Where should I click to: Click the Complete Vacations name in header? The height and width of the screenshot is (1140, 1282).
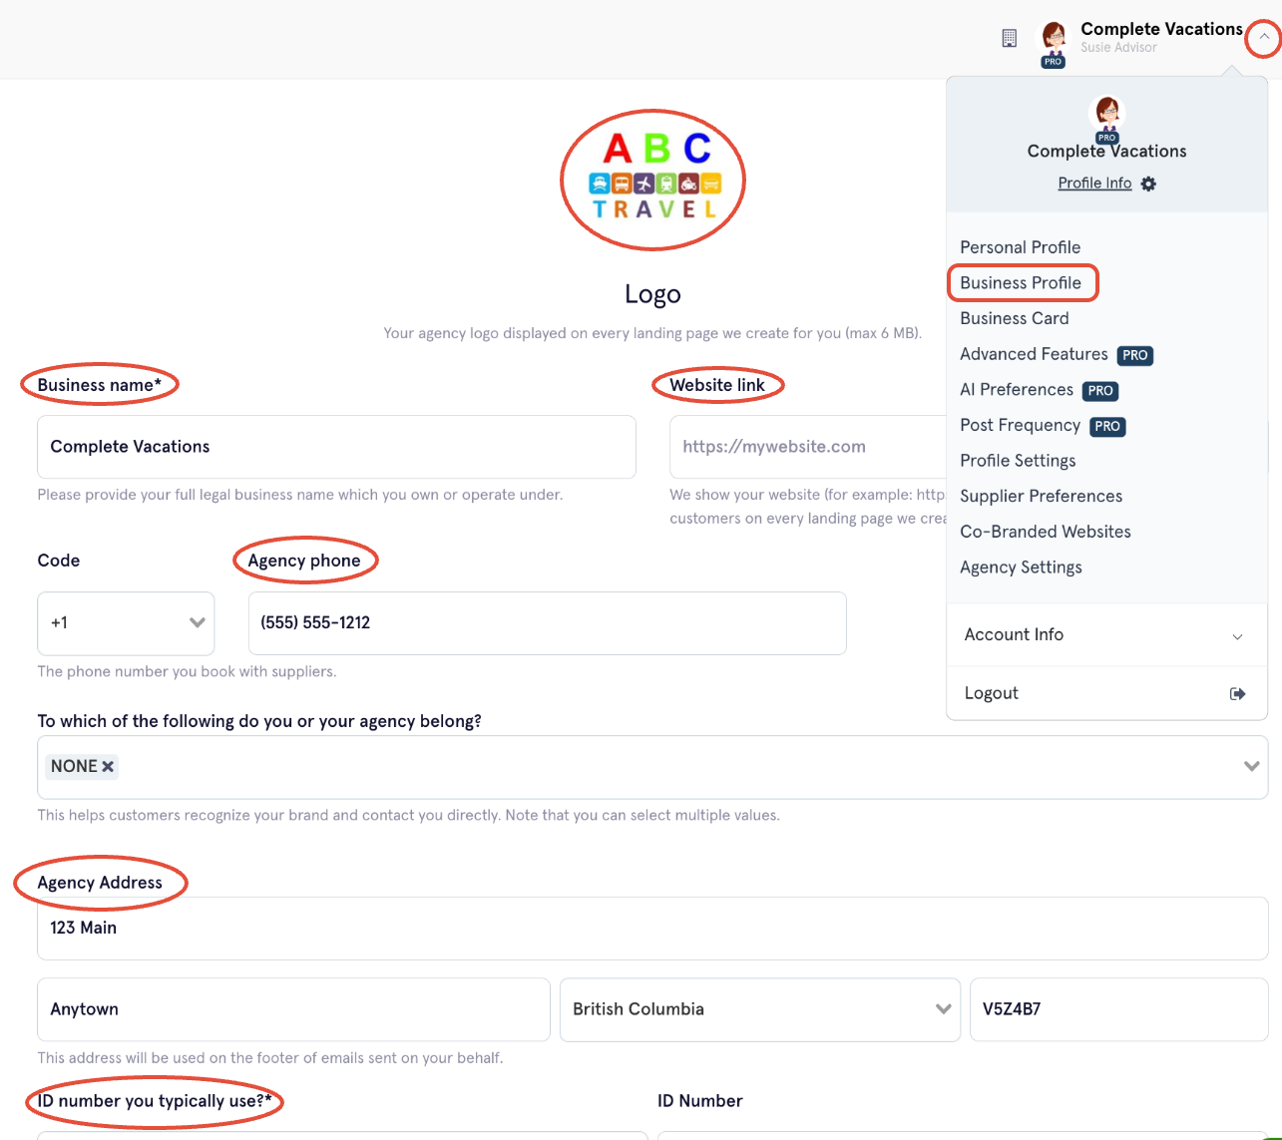(x=1161, y=29)
